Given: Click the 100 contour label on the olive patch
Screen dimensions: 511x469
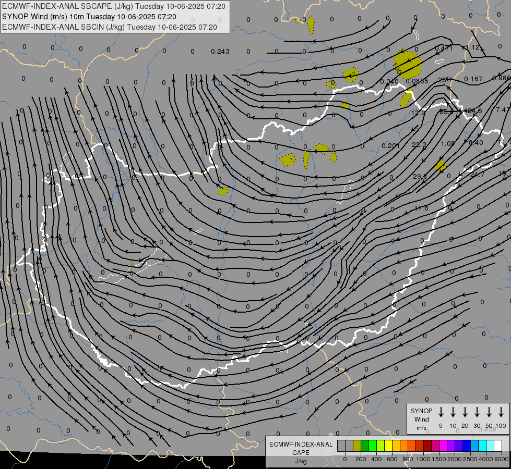Looking at the screenshot, I should click(x=398, y=69).
